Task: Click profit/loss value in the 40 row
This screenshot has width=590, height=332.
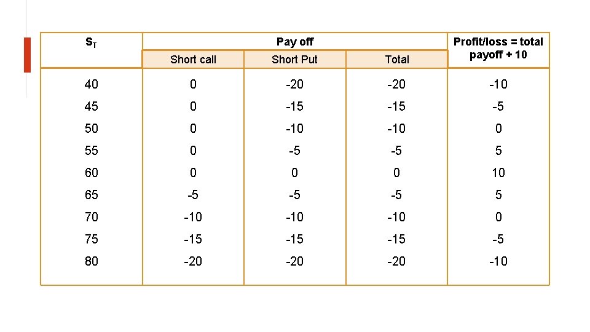Action: pos(498,84)
